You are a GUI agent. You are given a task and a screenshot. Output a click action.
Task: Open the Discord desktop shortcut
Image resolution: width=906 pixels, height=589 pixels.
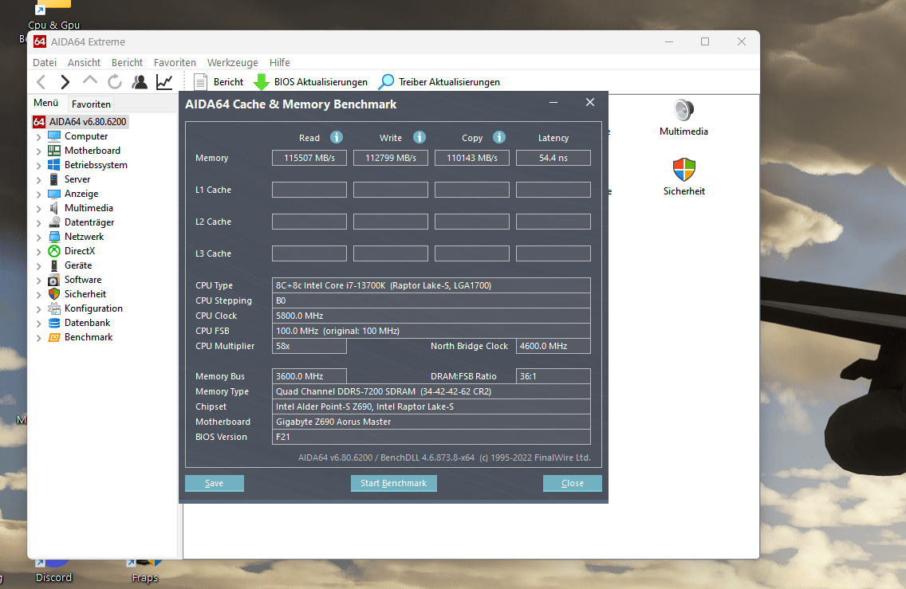[x=53, y=571]
